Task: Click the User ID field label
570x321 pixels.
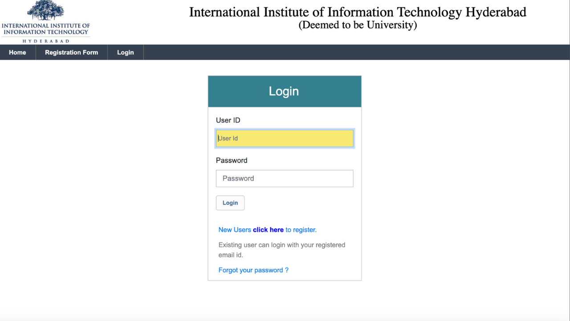Action: 228,120
